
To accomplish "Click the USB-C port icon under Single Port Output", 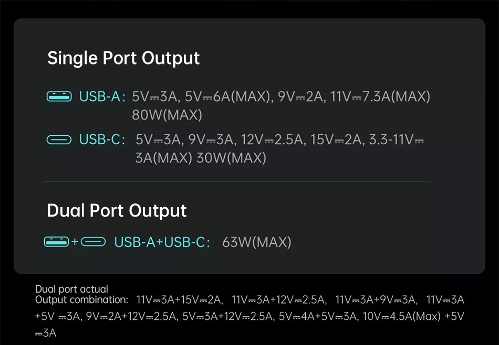I will point(59,140).
